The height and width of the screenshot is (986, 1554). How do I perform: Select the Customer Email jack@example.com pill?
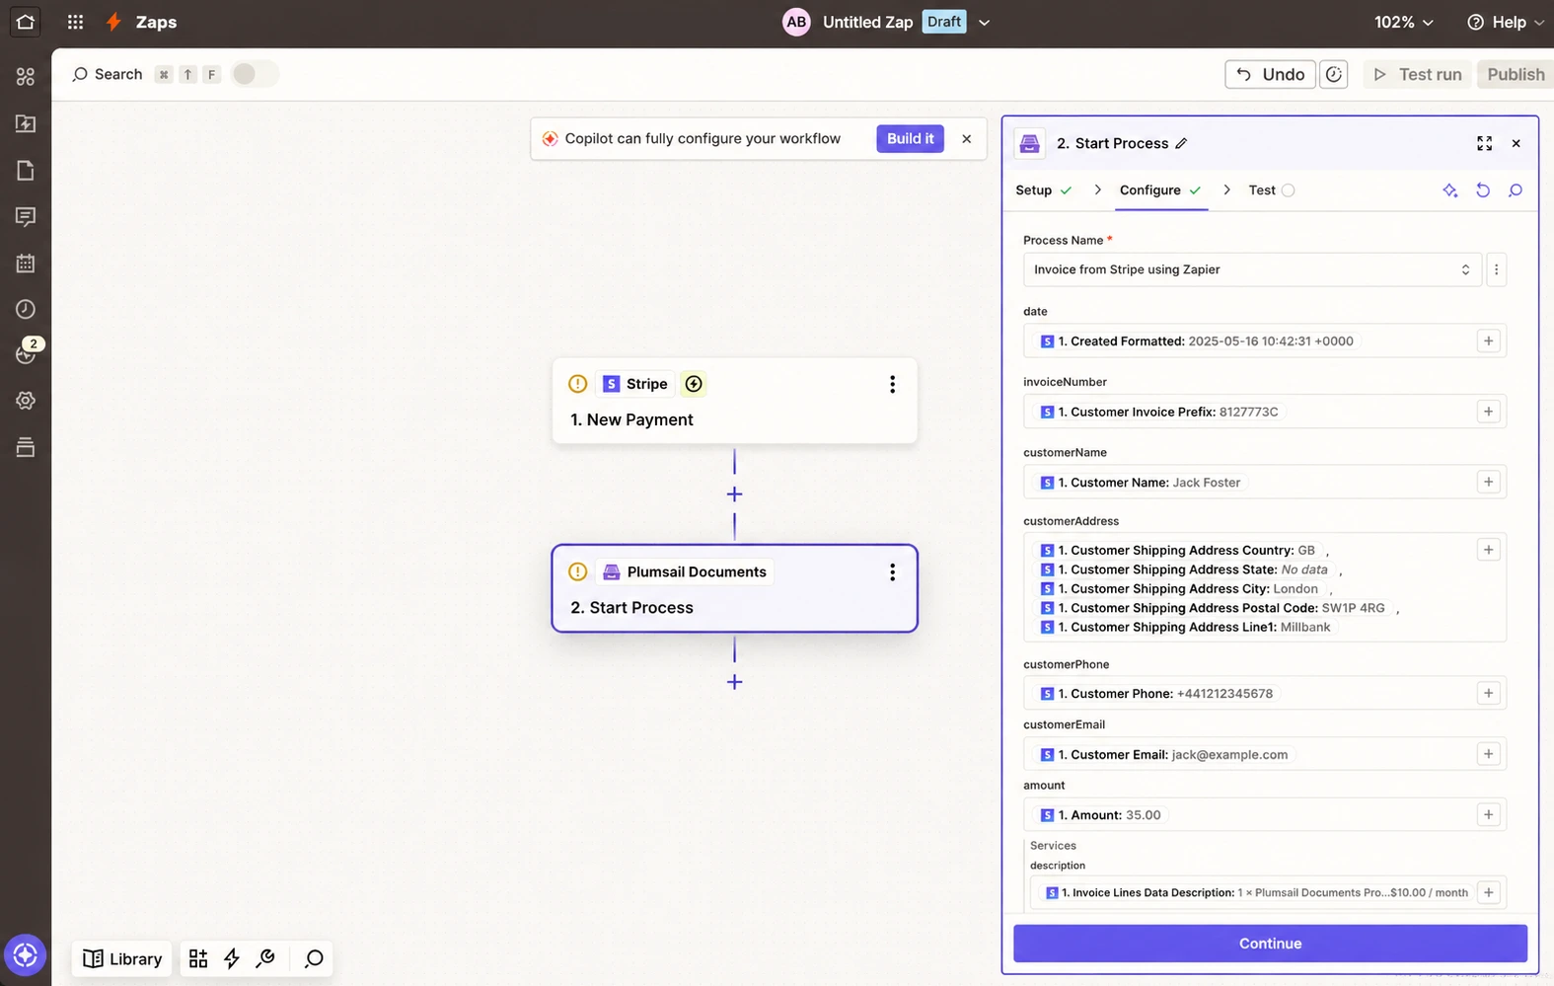[1164, 754]
